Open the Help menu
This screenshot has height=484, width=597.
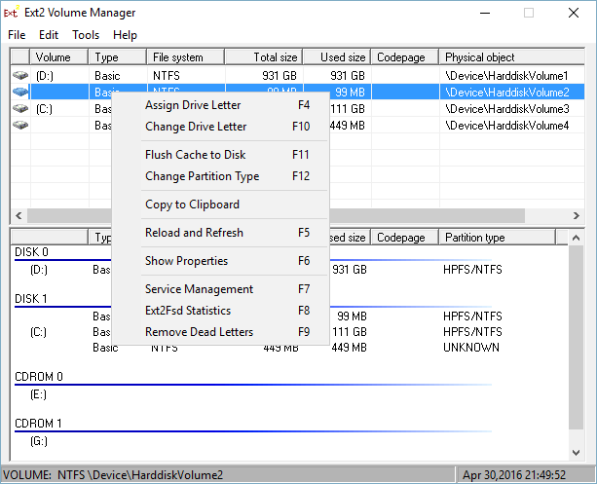tap(125, 35)
